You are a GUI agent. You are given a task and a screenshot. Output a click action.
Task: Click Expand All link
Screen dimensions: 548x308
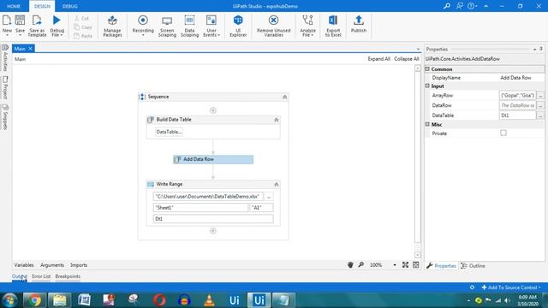[x=378, y=59]
